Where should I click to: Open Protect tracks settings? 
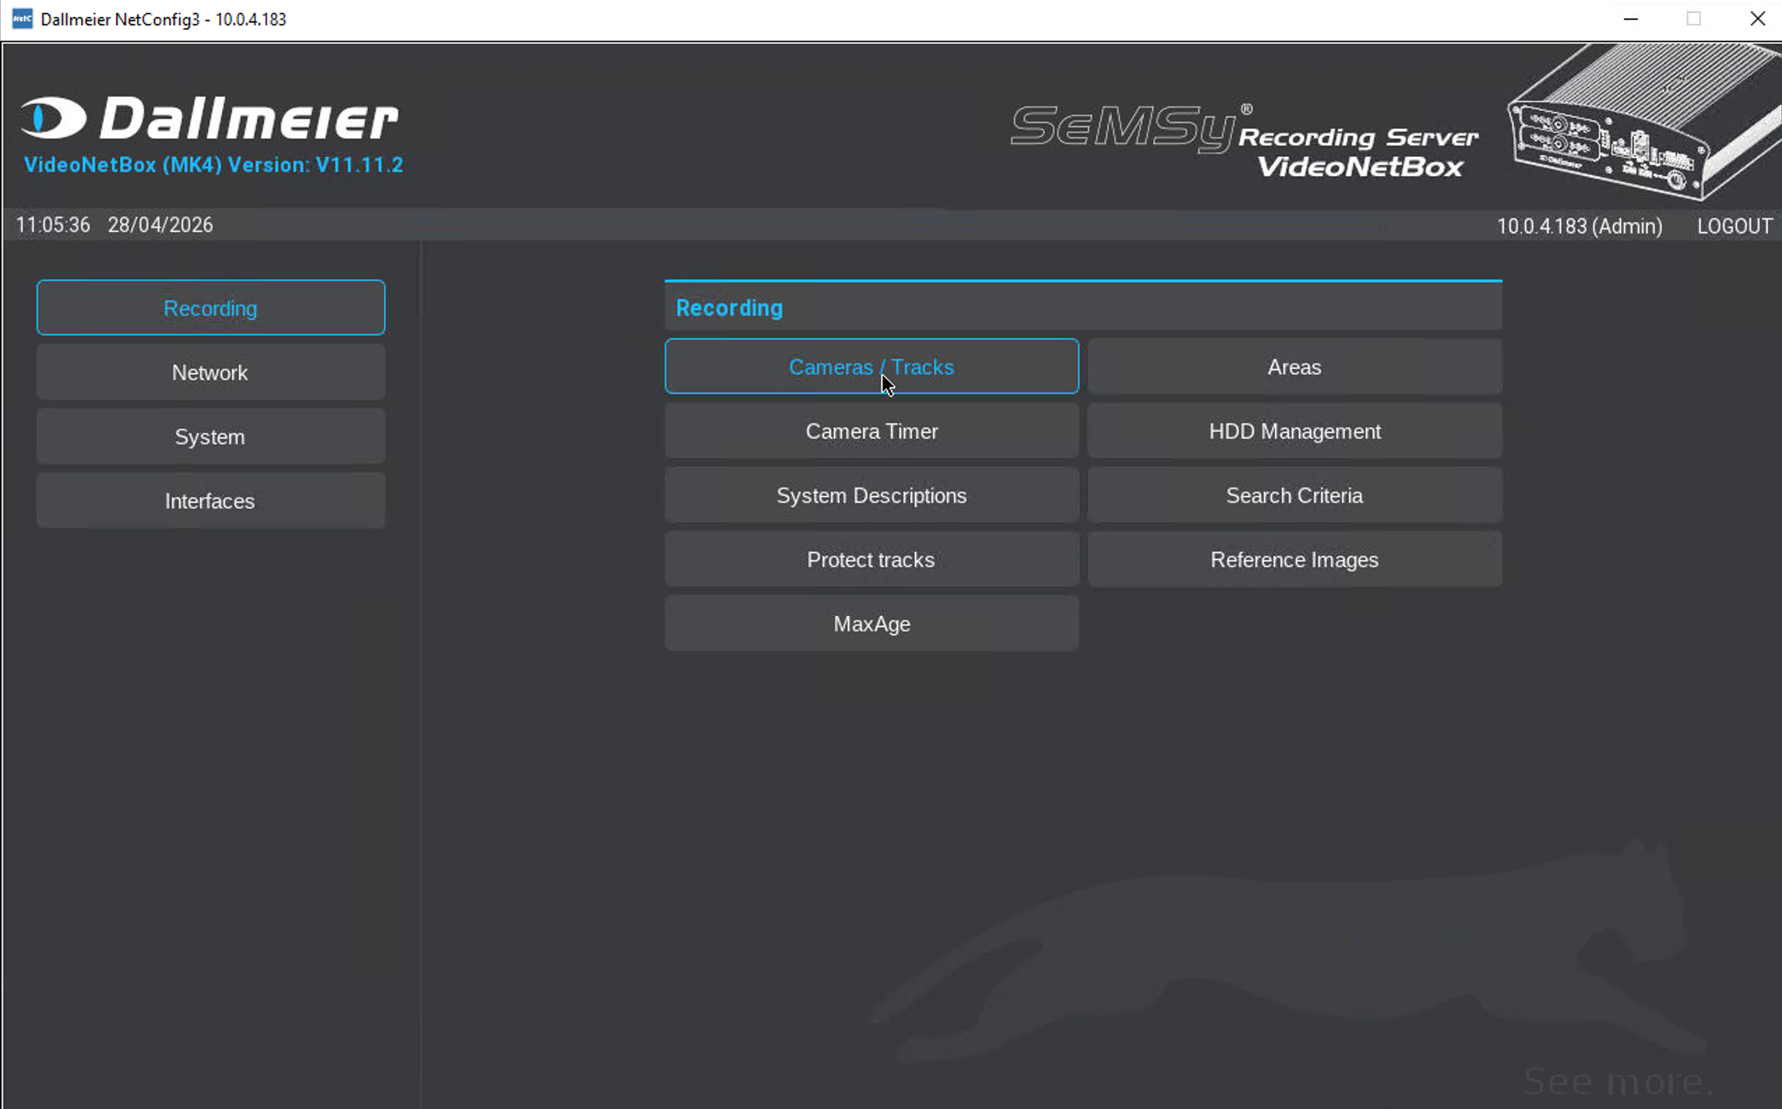click(x=871, y=559)
